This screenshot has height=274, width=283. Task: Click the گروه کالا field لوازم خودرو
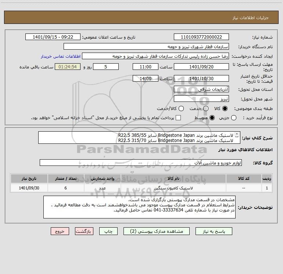tap(141, 163)
